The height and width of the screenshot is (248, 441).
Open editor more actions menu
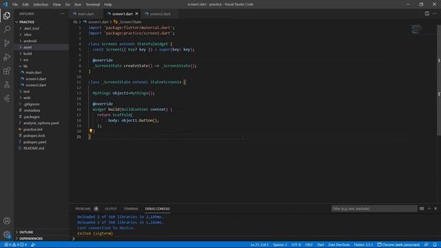(435, 14)
